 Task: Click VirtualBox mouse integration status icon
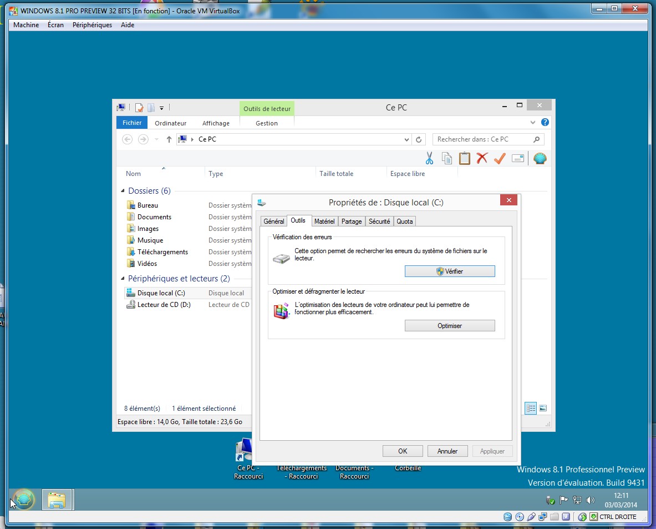click(582, 517)
